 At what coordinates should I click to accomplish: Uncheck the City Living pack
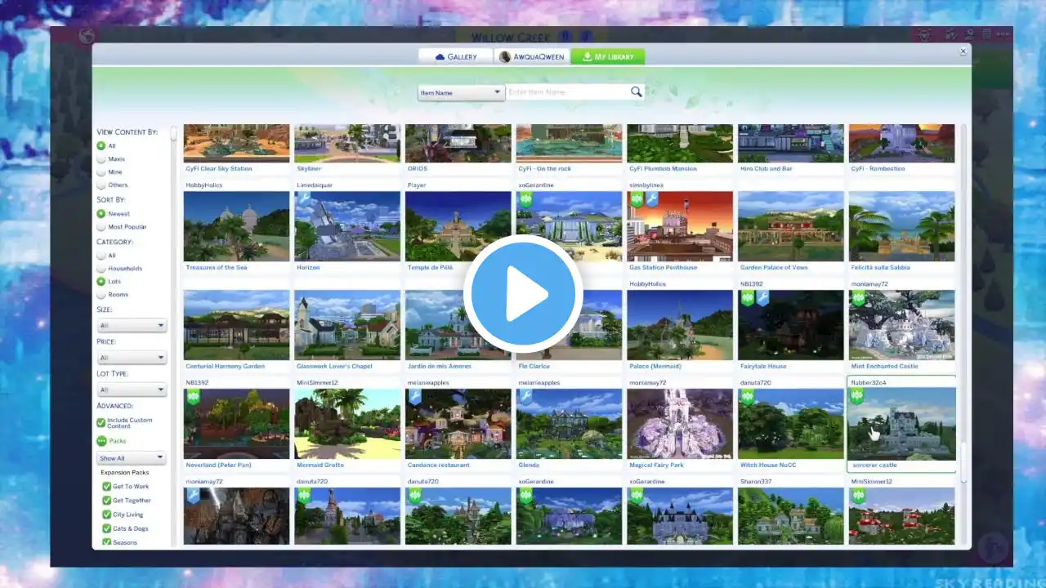coord(107,514)
